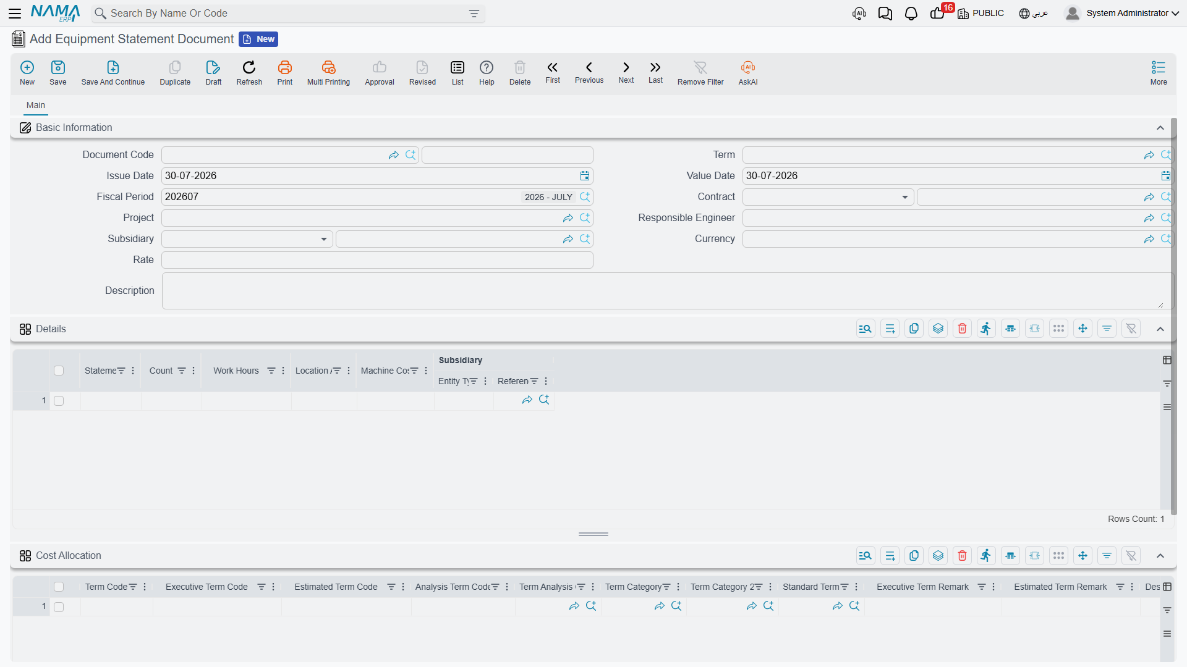
Task: Click the Details grid column chooser icon
Action: (1167, 360)
